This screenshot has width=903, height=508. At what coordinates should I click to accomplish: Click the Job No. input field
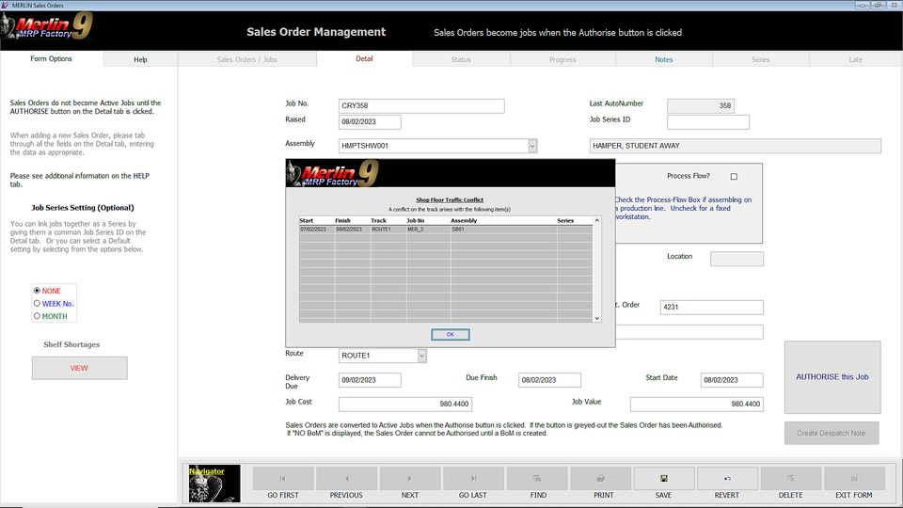click(x=421, y=106)
